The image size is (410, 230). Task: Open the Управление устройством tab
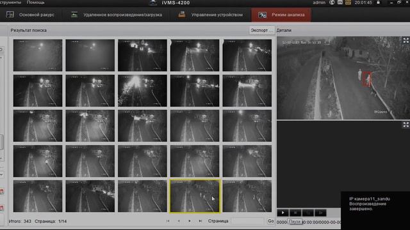pos(211,15)
